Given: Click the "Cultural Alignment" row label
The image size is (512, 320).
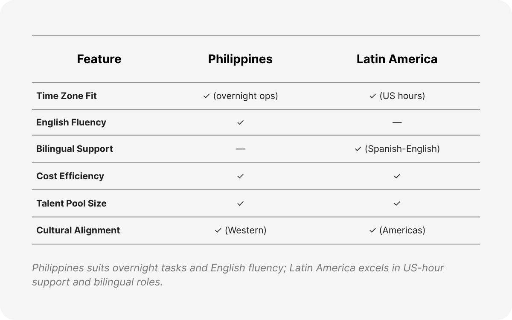Looking at the screenshot, I should coord(78,230).
